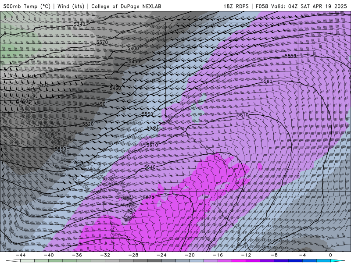
Task: Click the -16 colorbar tick label
Action: 218,255
